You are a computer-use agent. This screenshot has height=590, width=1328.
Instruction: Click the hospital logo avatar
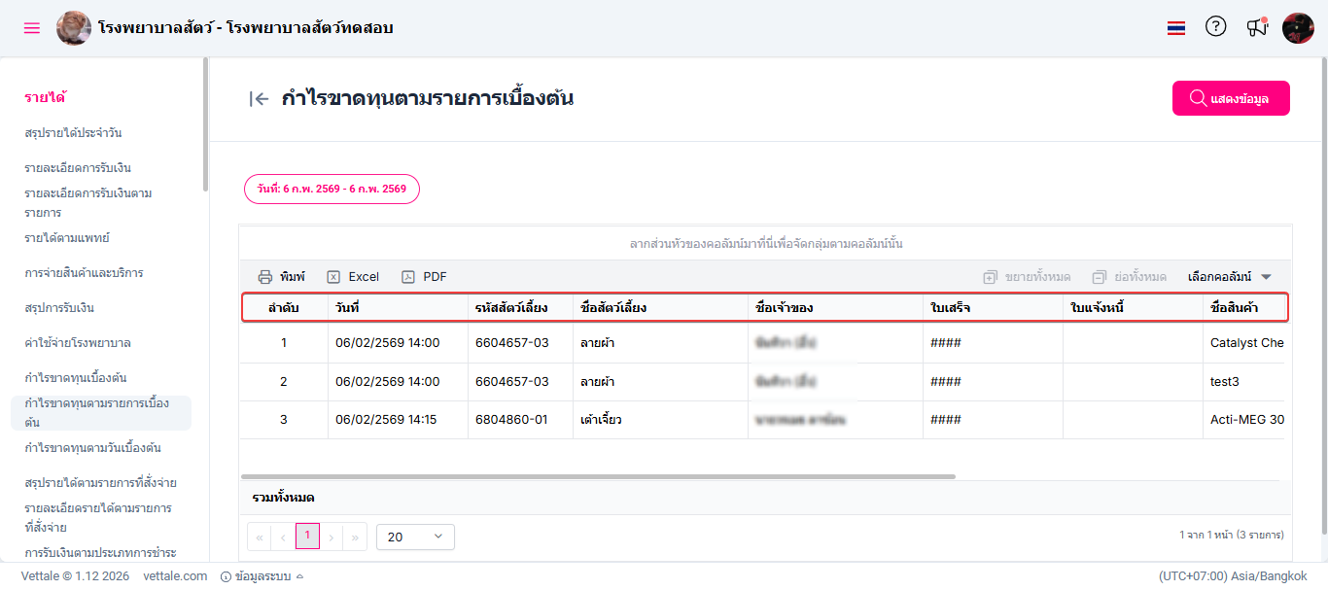tap(74, 28)
